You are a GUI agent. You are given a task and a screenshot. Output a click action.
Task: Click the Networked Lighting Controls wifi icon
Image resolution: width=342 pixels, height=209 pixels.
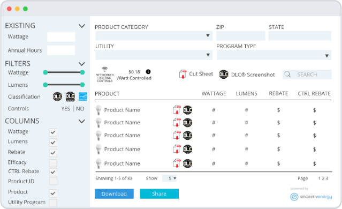click(105, 70)
